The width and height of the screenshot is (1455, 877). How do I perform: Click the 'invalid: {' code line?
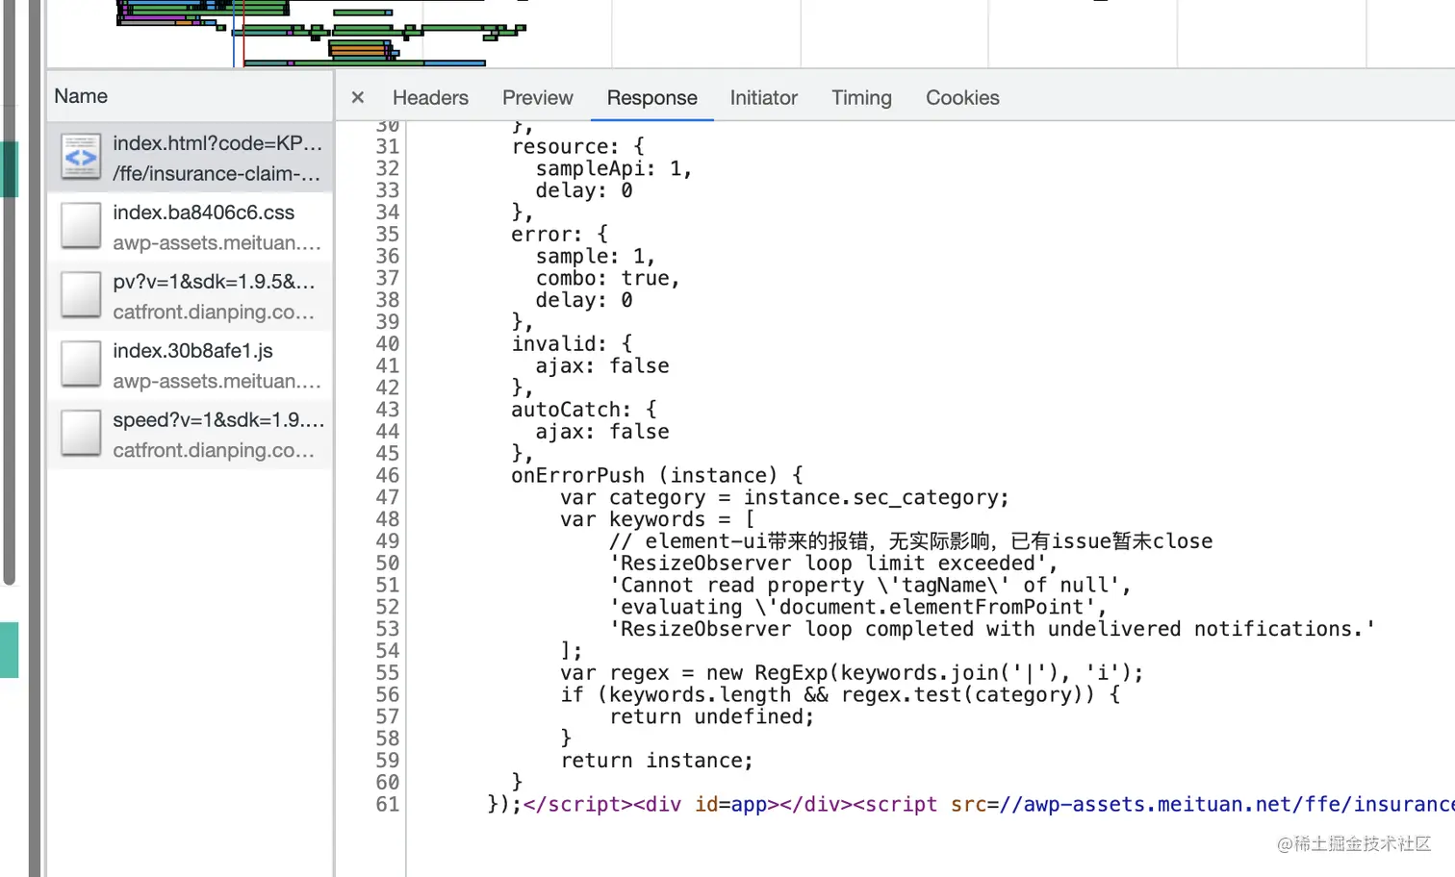[x=572, y=343]
